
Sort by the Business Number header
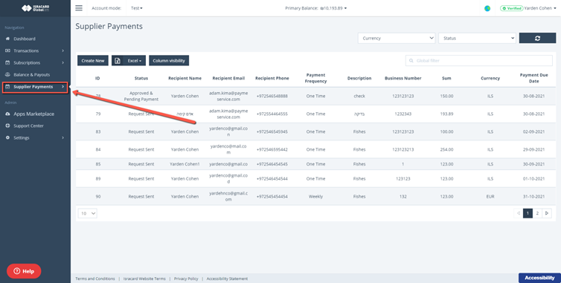tap(403, 78)
